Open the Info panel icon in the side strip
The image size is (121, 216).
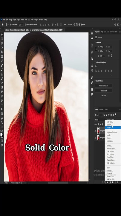tap(92, 45)
